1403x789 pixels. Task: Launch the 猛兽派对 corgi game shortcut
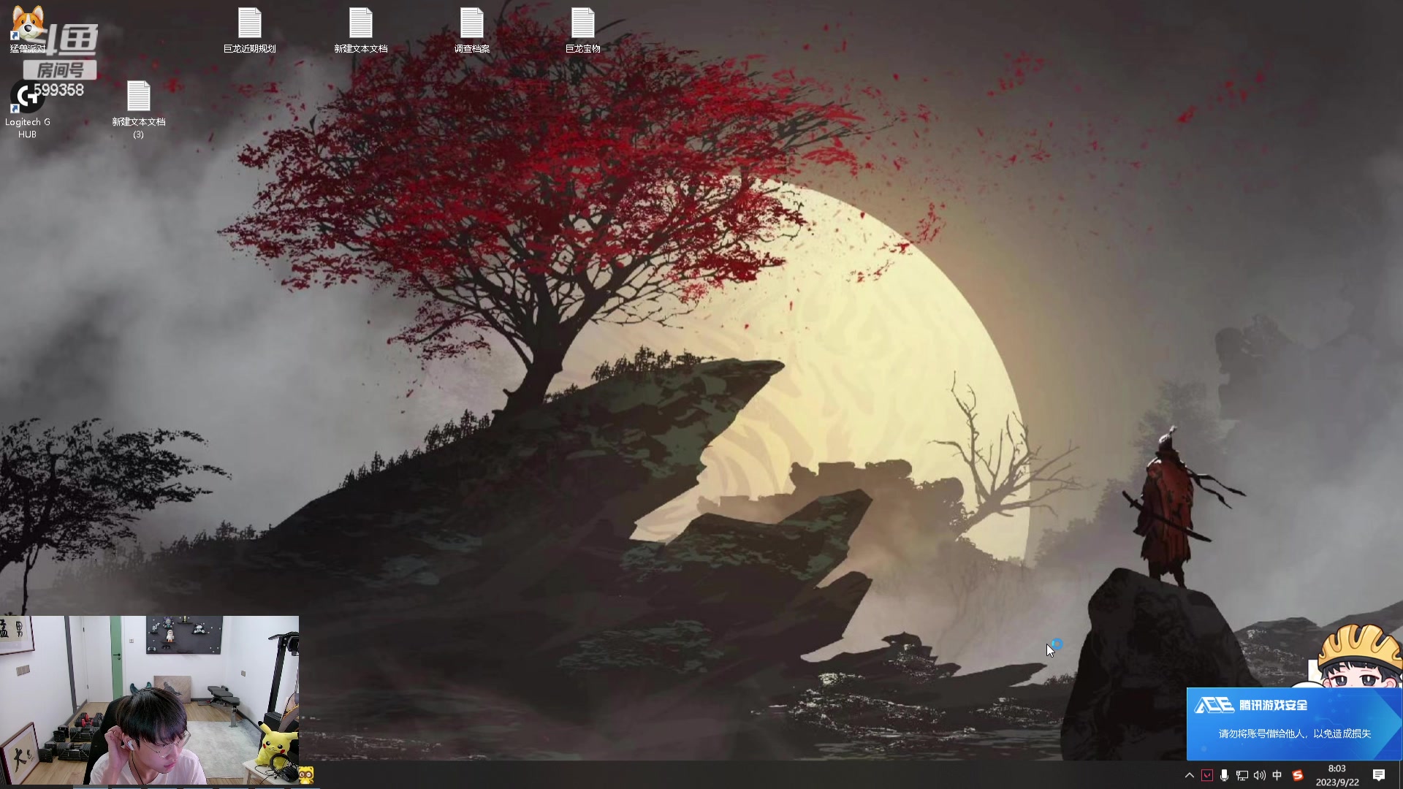tap(27, 24)
